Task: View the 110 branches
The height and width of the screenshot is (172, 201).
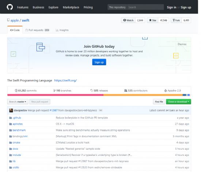Action: 62,91
